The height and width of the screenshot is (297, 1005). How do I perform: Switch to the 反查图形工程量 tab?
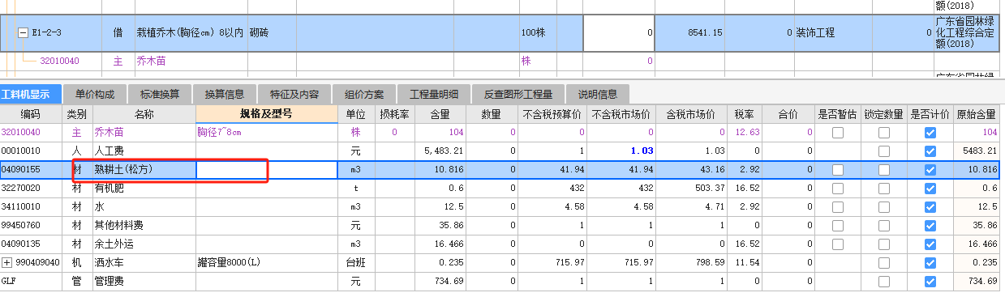518,94
